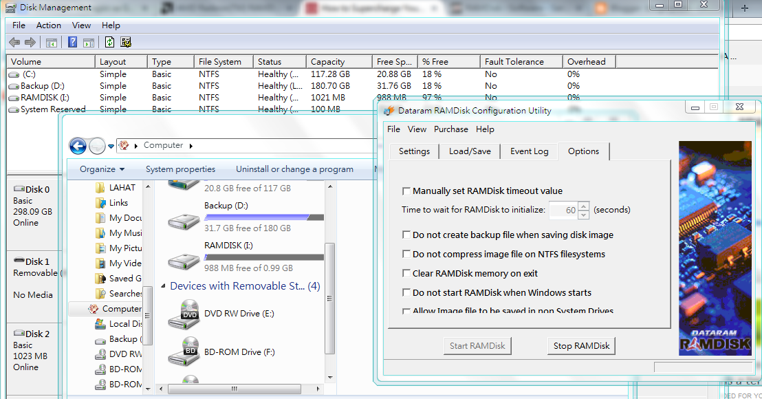Check Do not compress image file on NTFS
Viewport: 762px width, 399px height.
[406, 254]
